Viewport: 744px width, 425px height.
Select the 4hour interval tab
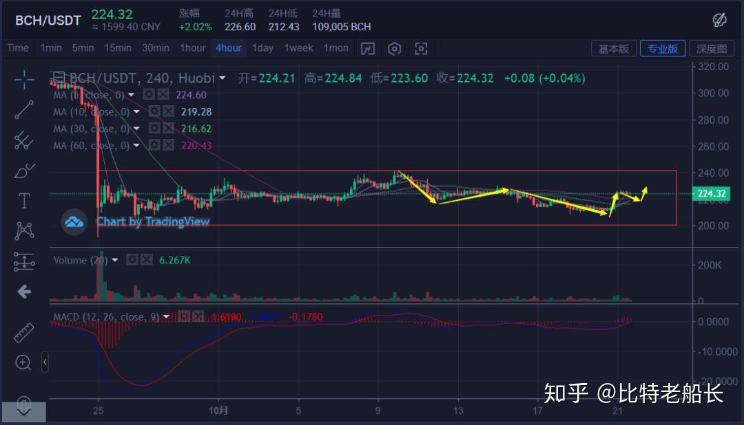228,48
